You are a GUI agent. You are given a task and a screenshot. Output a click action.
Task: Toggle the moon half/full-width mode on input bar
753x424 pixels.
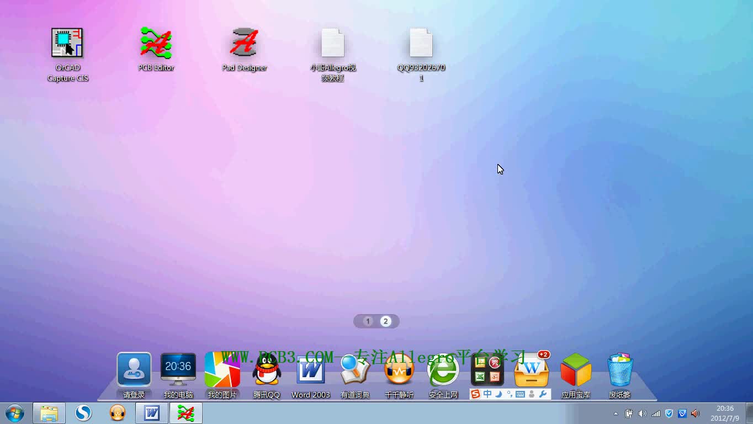[x=499, y=394]
